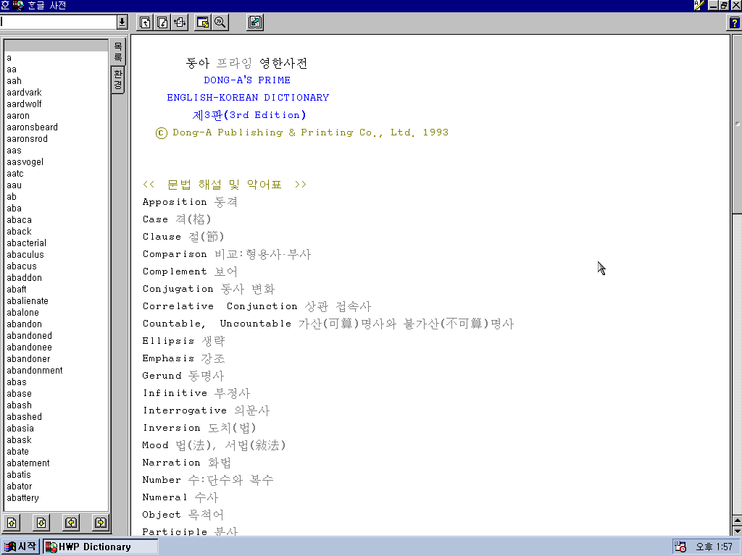Click HWP Dictionary taskbar button
This screenshot has width=742, height=556.
tap(100, 547)
